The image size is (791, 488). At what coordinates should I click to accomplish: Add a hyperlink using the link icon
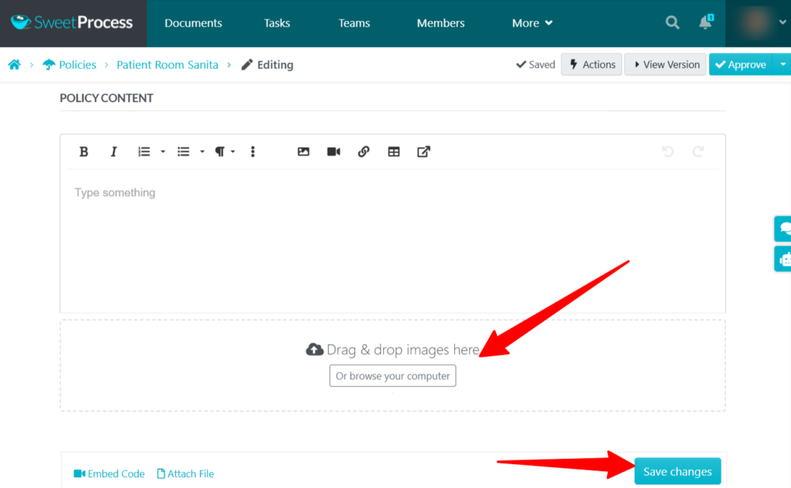tap(363, 151)
